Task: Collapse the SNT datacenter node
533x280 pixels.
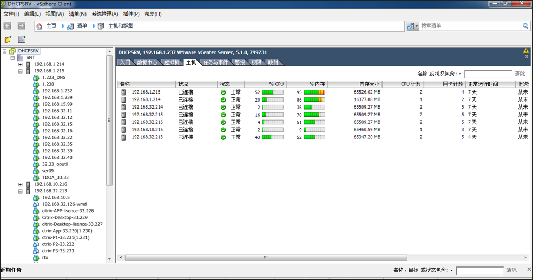Action: click(x=12, y=58)
